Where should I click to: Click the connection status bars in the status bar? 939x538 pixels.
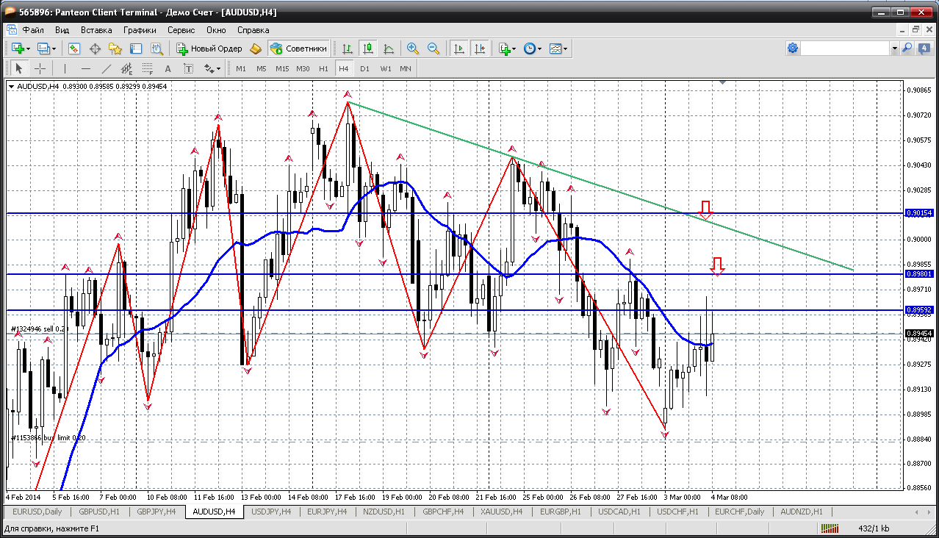click(831, 528)
